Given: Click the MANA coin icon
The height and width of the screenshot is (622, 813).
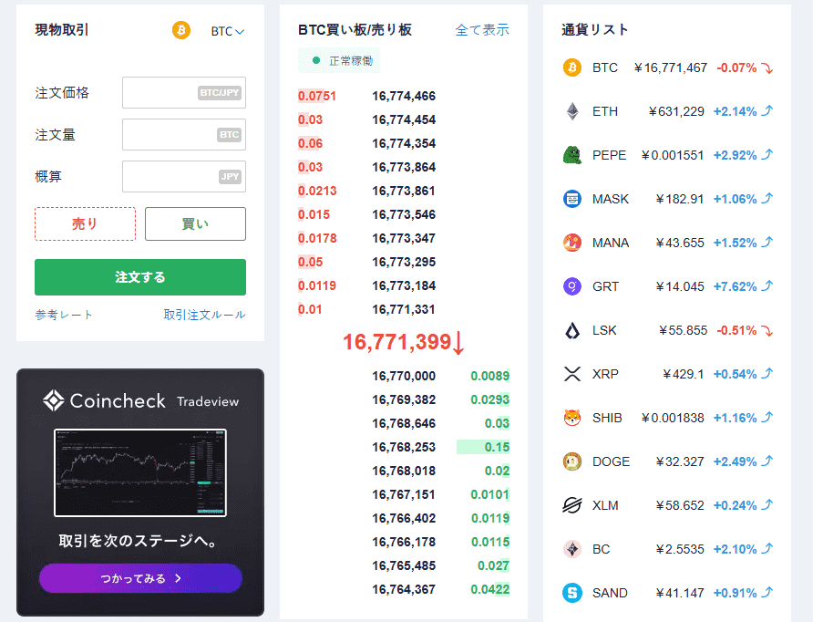Looking at the screenshot, I should click(572, 243).
